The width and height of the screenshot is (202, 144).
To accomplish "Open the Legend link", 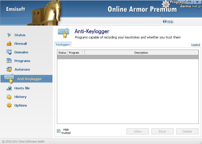I will [x=195, y=45].
